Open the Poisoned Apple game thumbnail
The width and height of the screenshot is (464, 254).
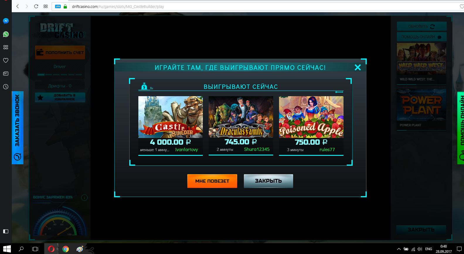[x=311, y=117]
